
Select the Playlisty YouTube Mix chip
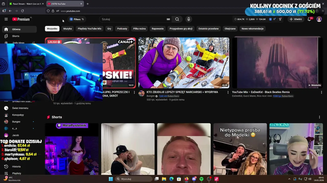90,29
